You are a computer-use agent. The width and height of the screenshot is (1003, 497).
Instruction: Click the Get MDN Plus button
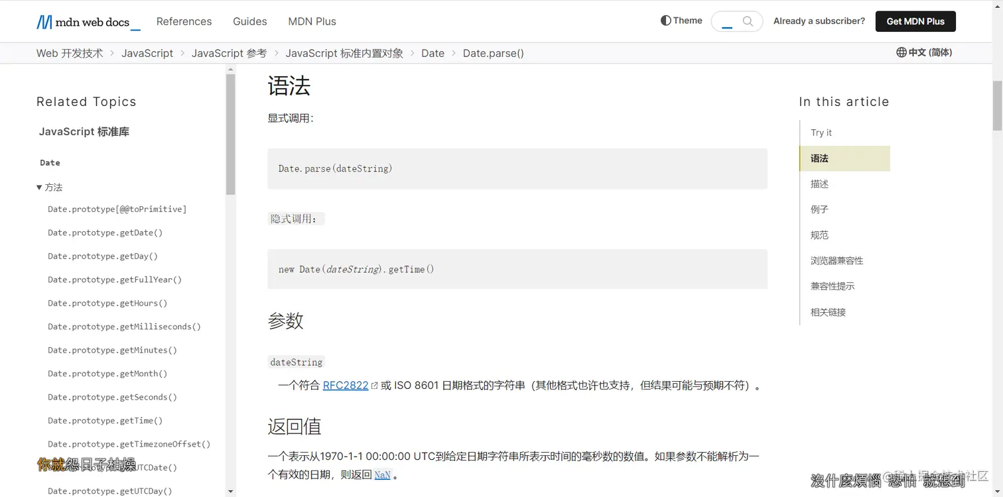[x=915, y=21]
